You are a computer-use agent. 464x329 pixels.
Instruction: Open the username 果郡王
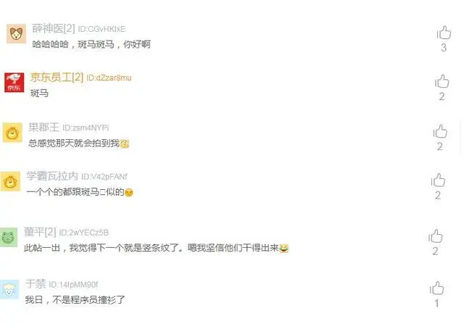(x=44, y=128)
